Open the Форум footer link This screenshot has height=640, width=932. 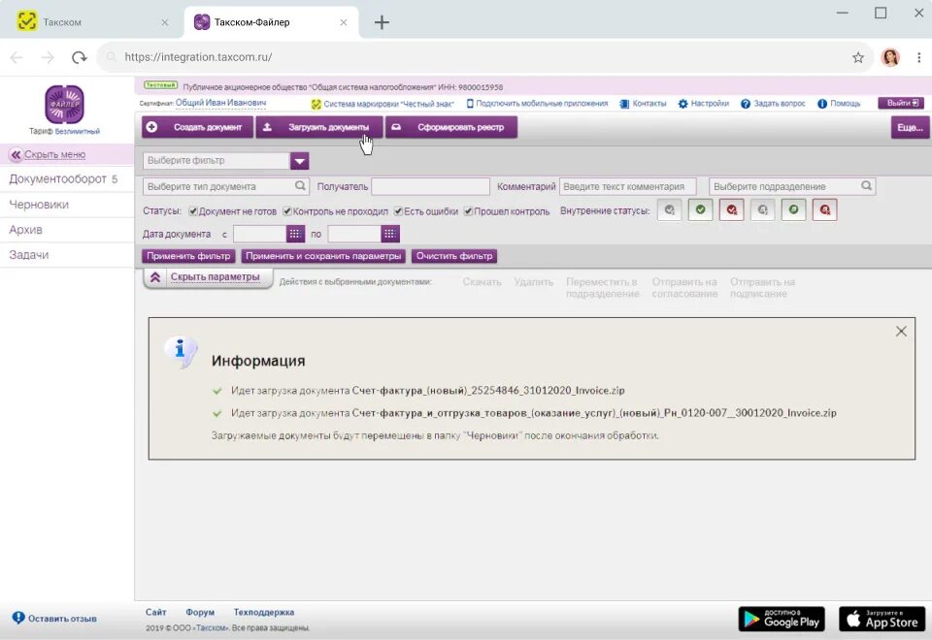coord(200,612)
